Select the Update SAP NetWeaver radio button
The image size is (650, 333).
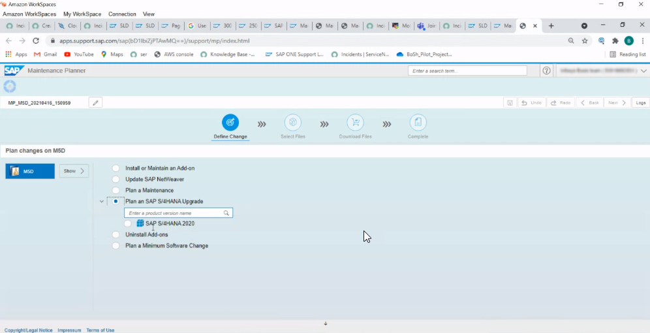[116, 179]
